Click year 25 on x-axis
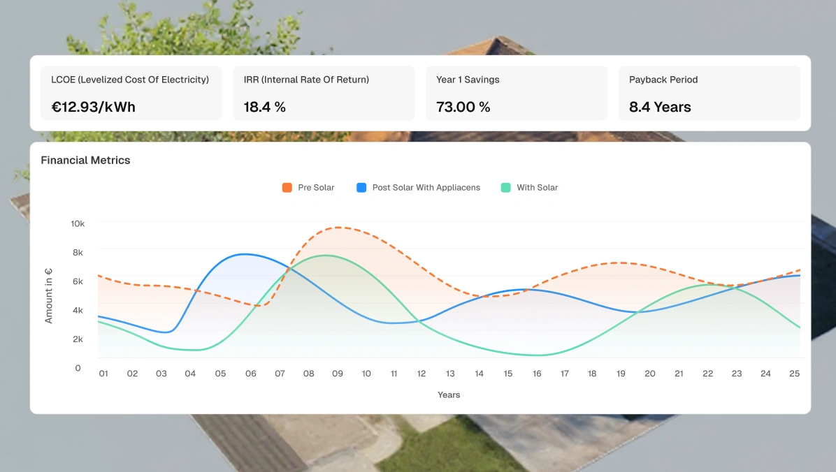 point(794,374)
